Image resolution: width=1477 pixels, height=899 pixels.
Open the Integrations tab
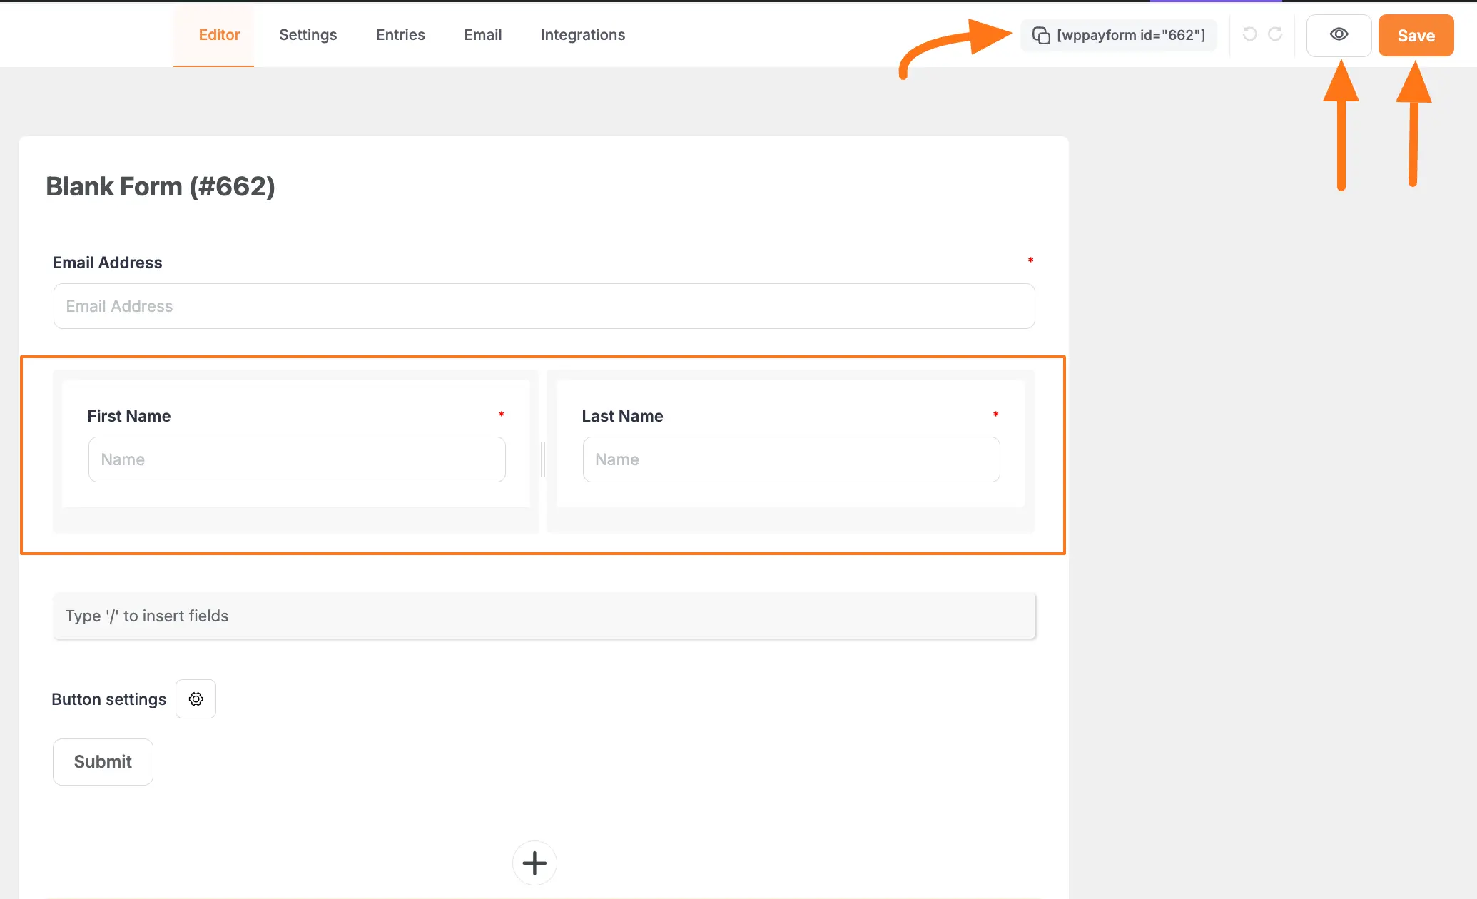coord(582,35)
